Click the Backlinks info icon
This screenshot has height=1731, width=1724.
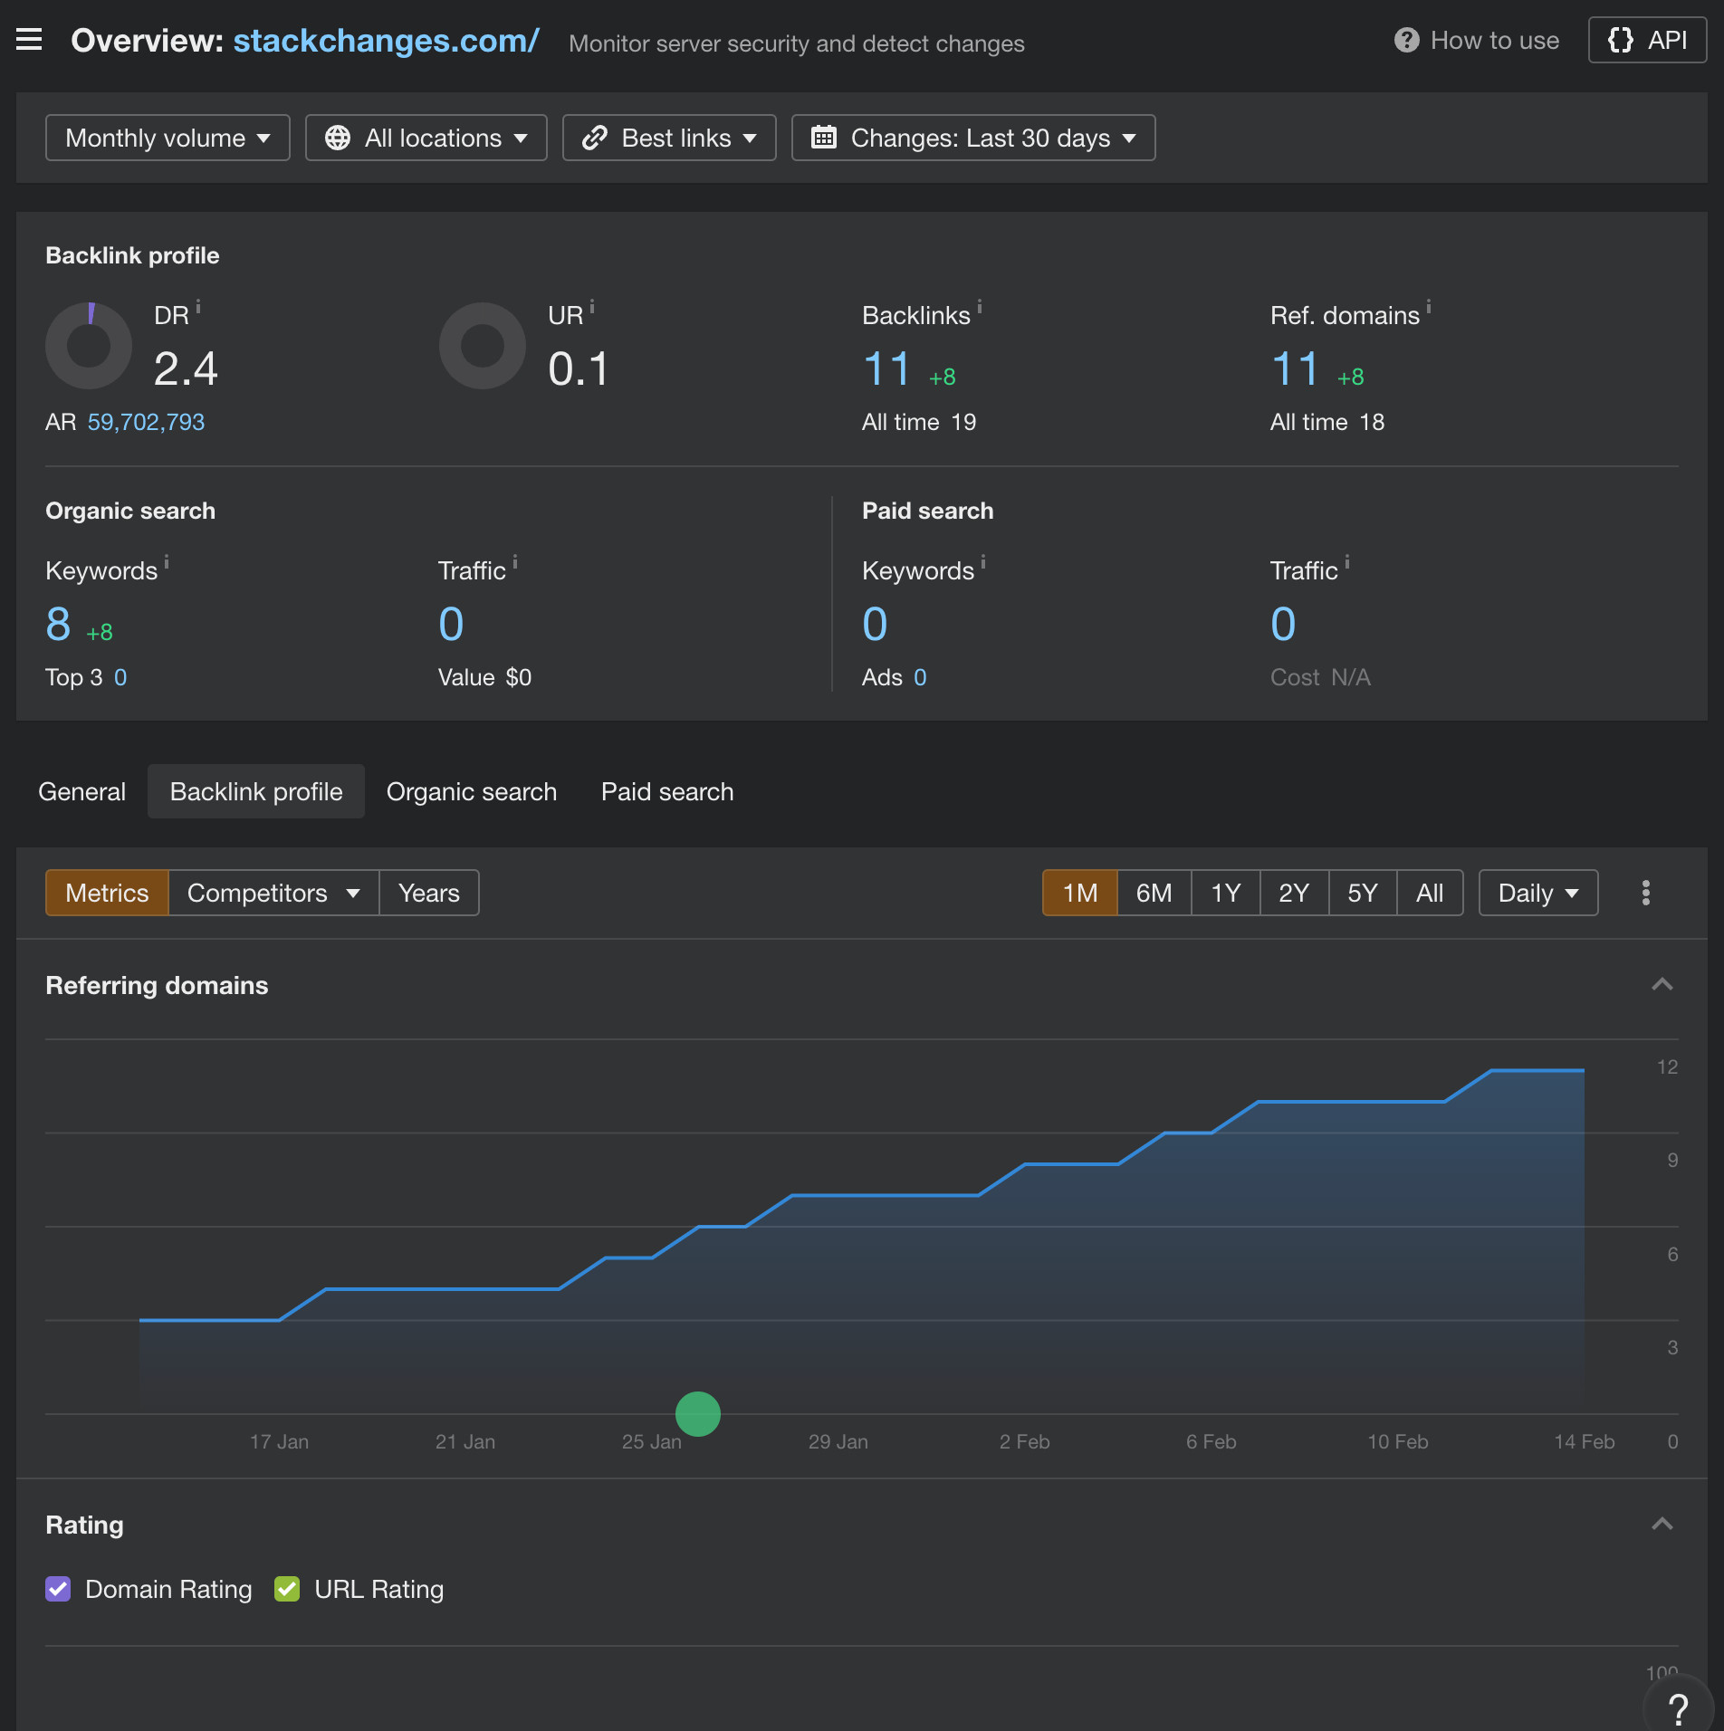980,308
